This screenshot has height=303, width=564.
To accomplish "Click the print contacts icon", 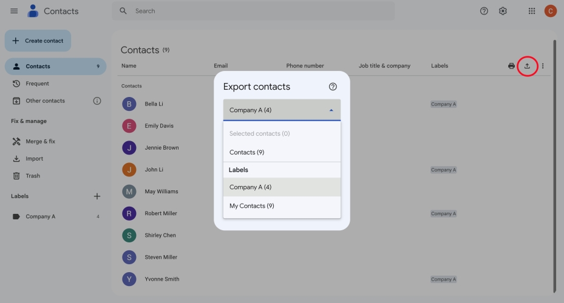I will [511, 66].
